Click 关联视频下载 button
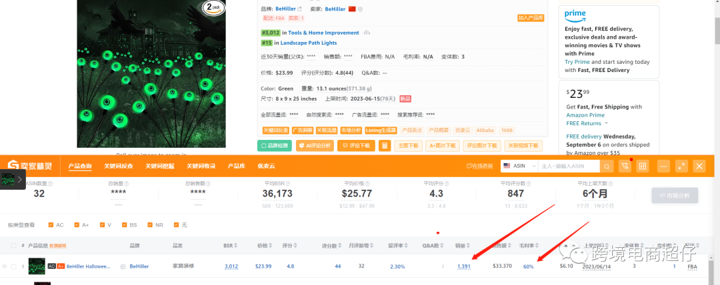Image resolution: width=720 pixels, height=285 pixels. 523,146
